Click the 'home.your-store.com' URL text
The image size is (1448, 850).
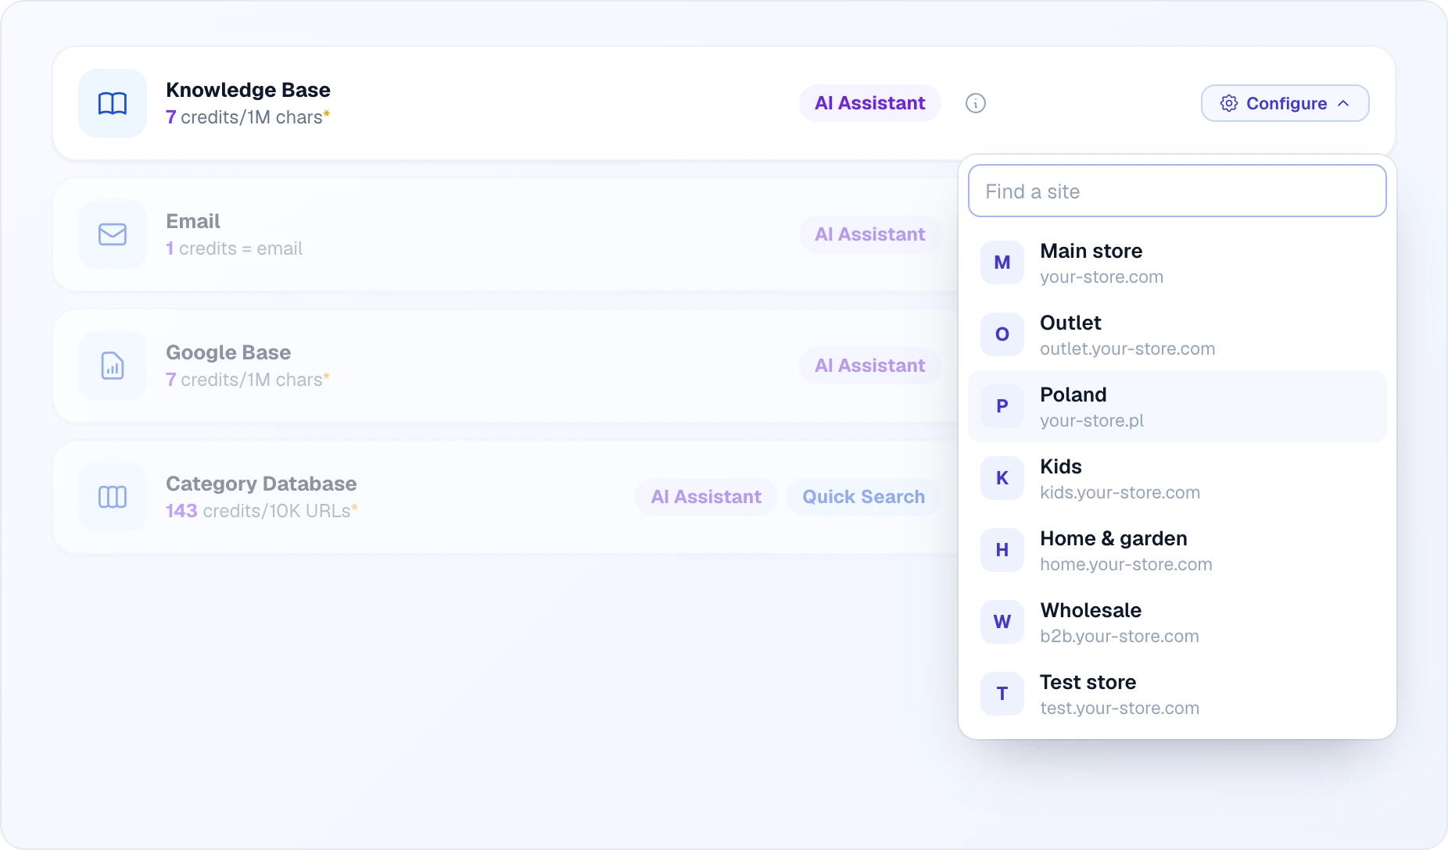[1126, 564]
